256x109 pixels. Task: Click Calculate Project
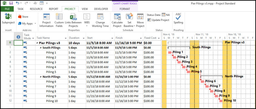tap(117, 20)
